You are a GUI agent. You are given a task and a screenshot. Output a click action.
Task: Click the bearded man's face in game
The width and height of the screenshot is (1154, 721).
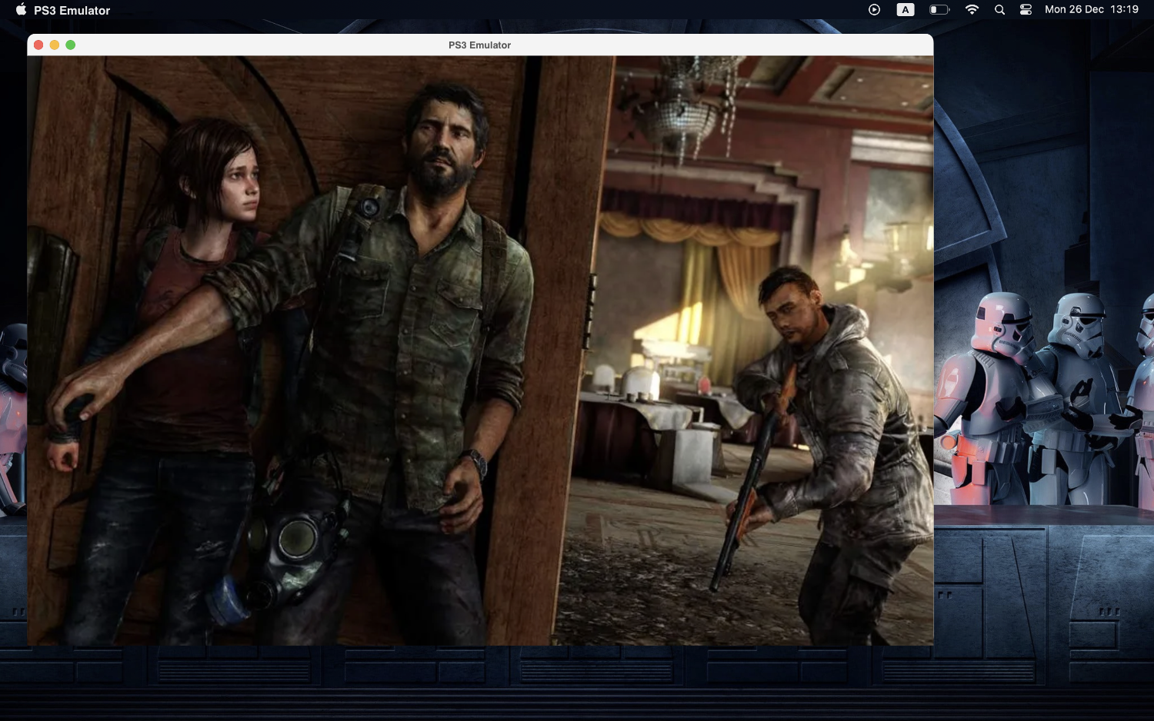point(442,150)
